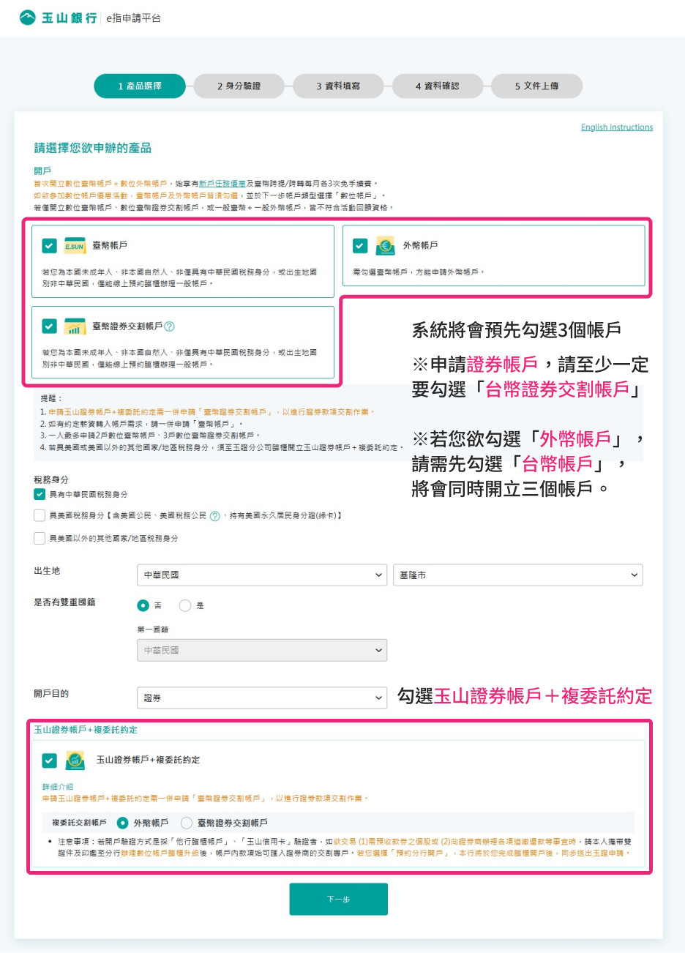Click the 複委託交割帳戶 label
This screenshot has width=685, height=953.
(79, 823)
